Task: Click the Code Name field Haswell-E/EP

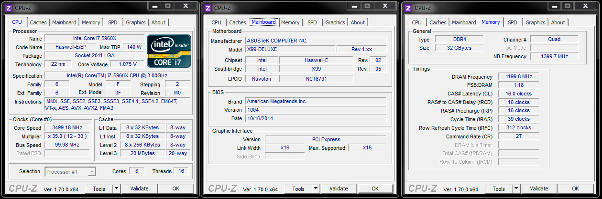Action: click(70, 47)
